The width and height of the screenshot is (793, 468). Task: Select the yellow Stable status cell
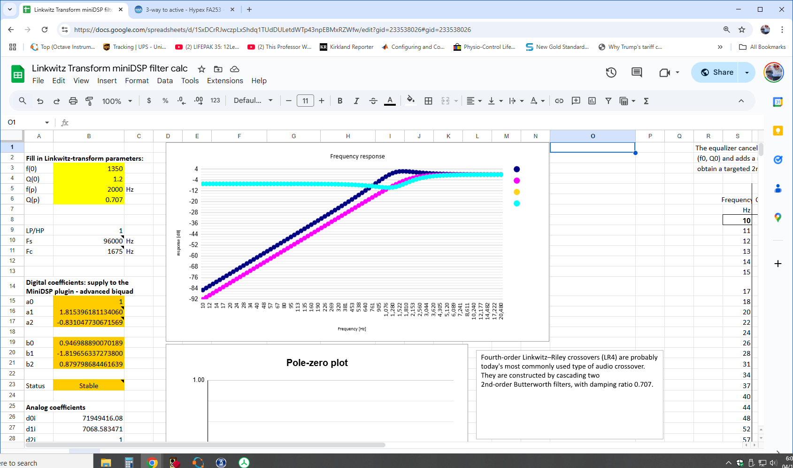[89, 385]
